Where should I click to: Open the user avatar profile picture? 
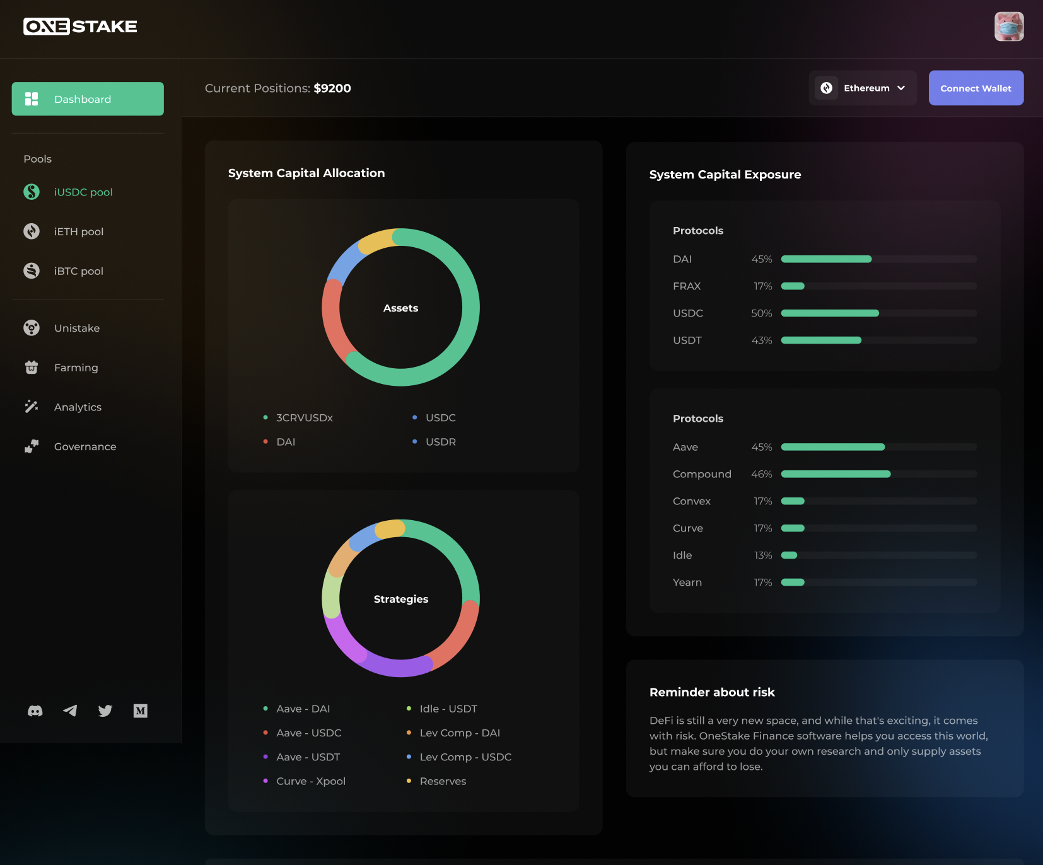(x=1009, y=26)
